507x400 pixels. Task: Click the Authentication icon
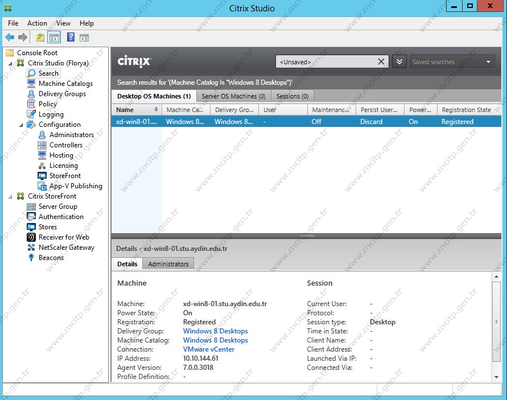[x=31, y=217]
